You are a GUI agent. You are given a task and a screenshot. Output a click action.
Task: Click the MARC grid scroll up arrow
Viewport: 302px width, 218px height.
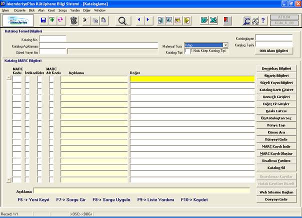8,78
